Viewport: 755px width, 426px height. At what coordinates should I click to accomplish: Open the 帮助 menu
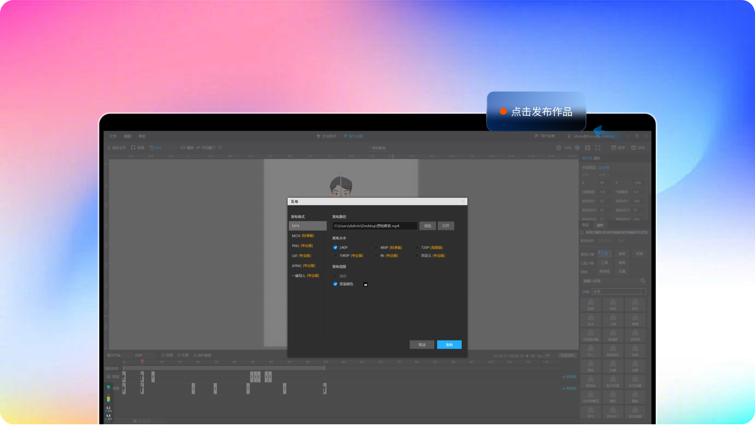click(x=142, y=136)
